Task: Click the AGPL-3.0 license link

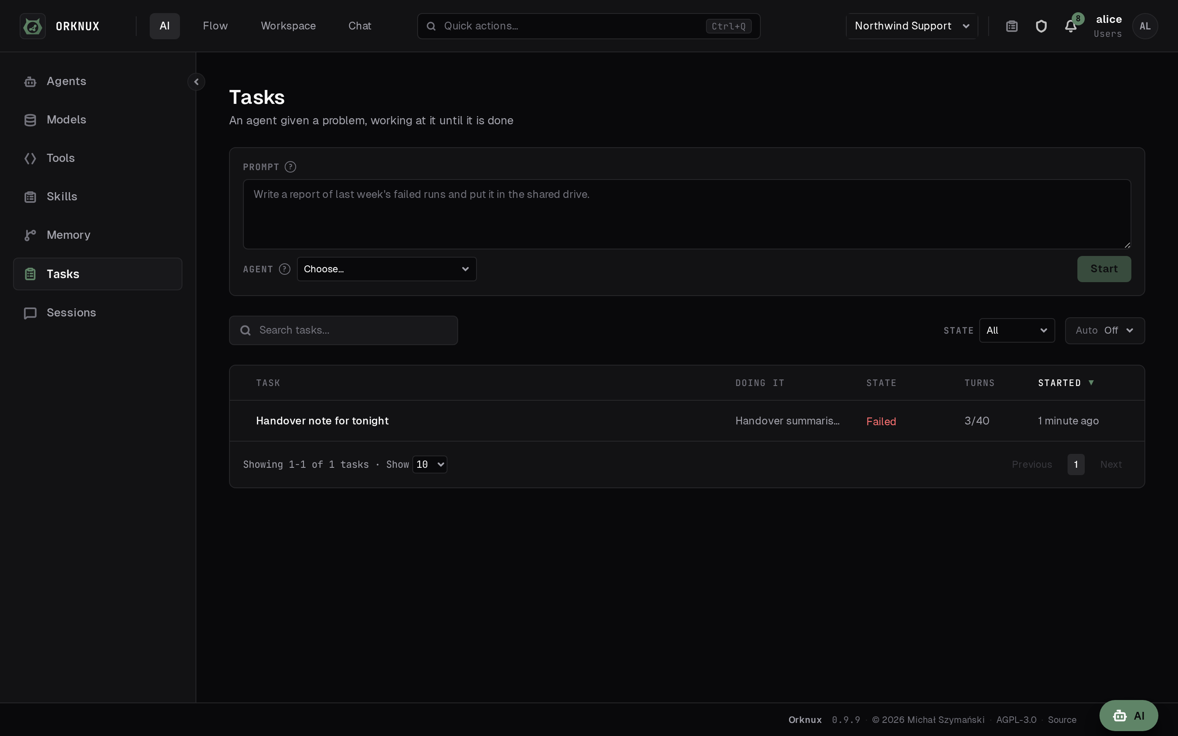Action: pos(1016,720)
